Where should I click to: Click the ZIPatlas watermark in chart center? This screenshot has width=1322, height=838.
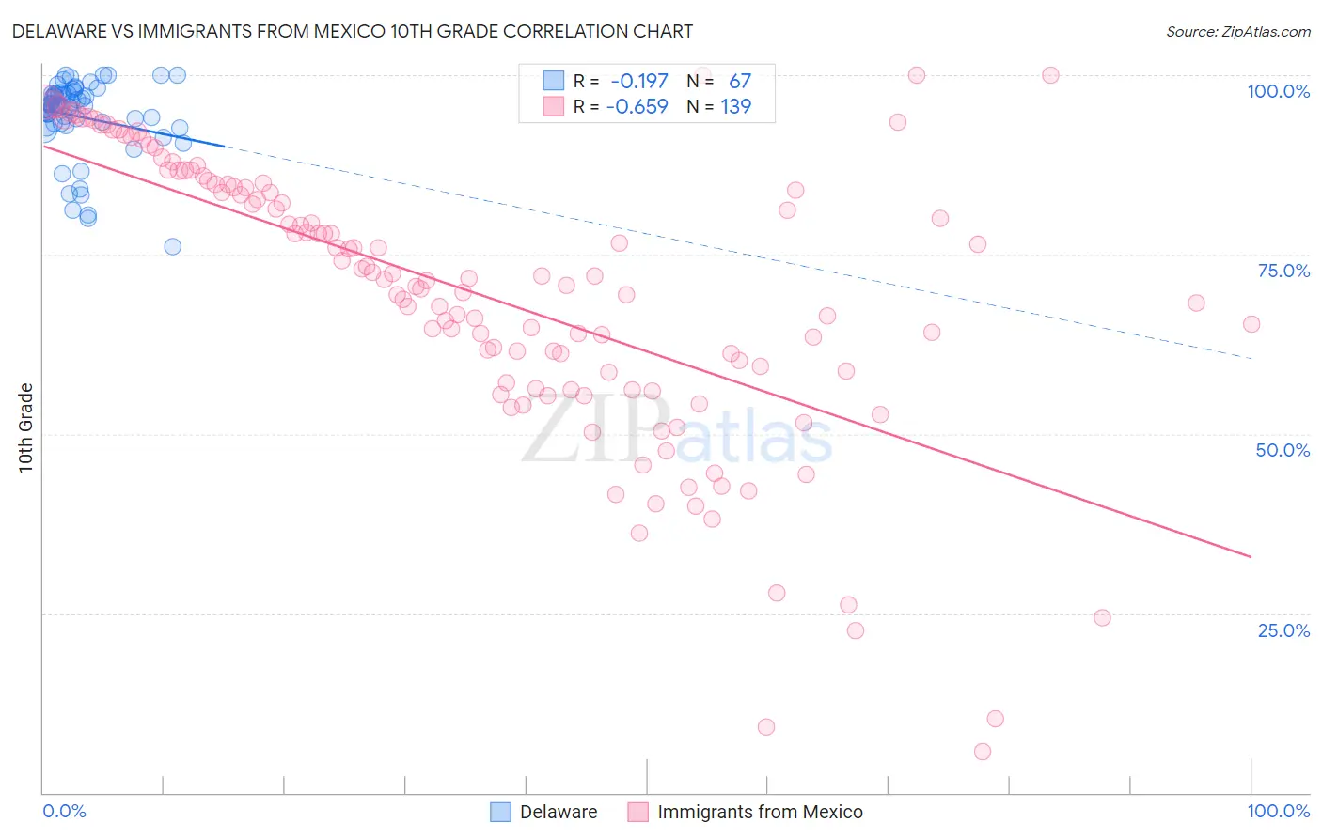coord(677,432)
